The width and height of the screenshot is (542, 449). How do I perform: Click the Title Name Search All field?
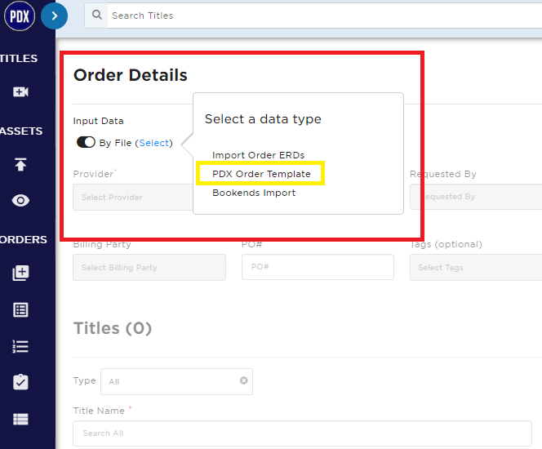pyautogui.click(x=302, y=433)
